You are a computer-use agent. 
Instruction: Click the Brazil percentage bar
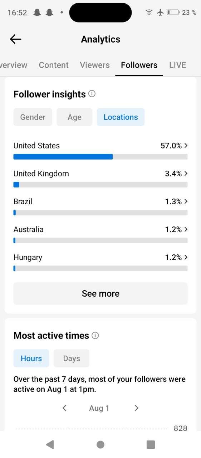(x=100, y=213)
